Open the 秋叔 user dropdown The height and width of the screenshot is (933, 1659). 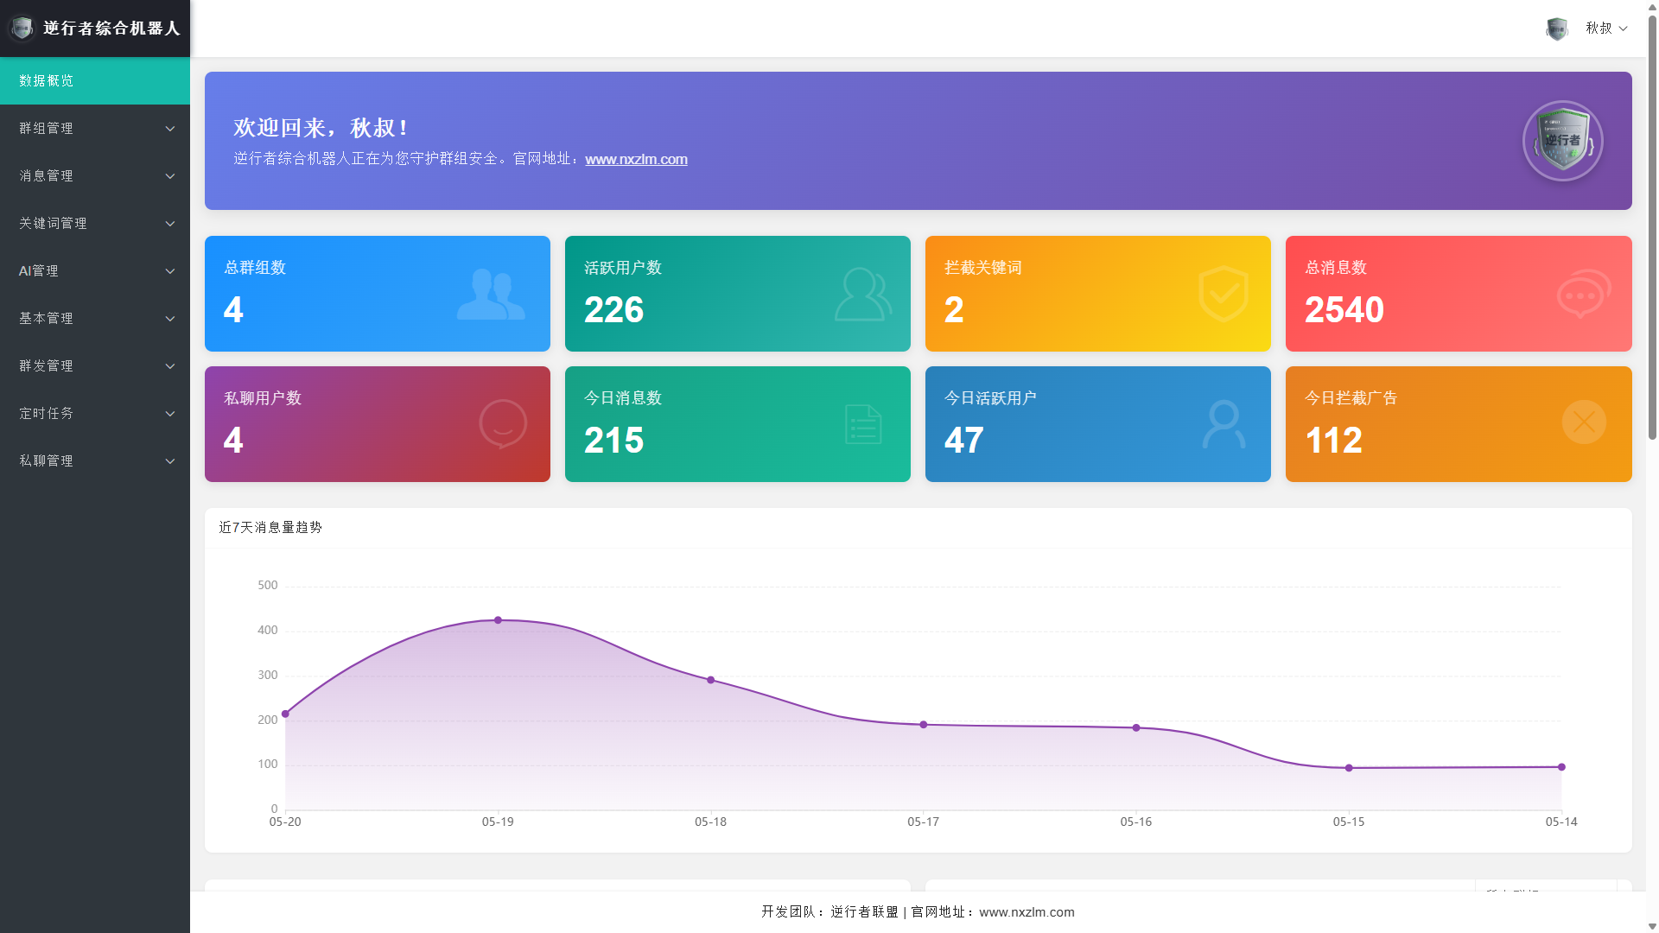pyautogui.click(x=1606, y=29)
